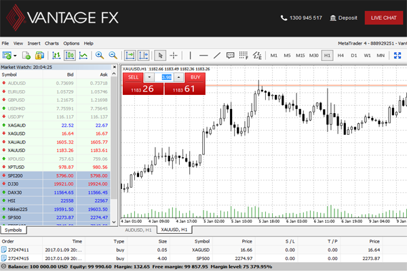Set timeframe to MN
Viewport: 407px width, 271px height.
coord(381,56)
